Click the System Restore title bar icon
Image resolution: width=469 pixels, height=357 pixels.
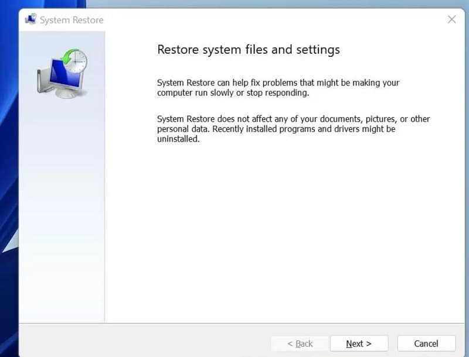click(x=31, y=19)
